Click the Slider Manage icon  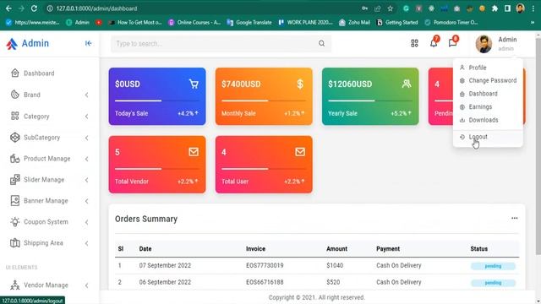tap(15, 180)
